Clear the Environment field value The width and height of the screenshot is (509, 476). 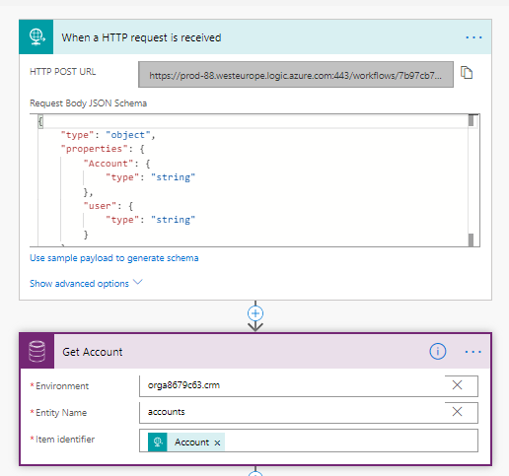pyautogui.click(x=457, y=385)
